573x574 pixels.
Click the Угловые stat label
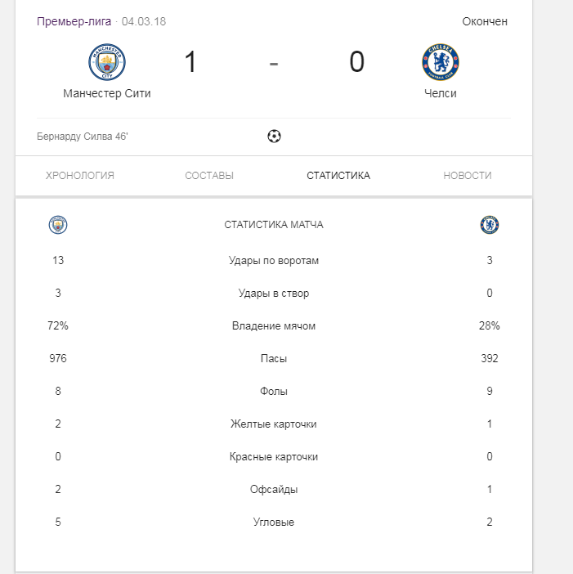[274, 522]
